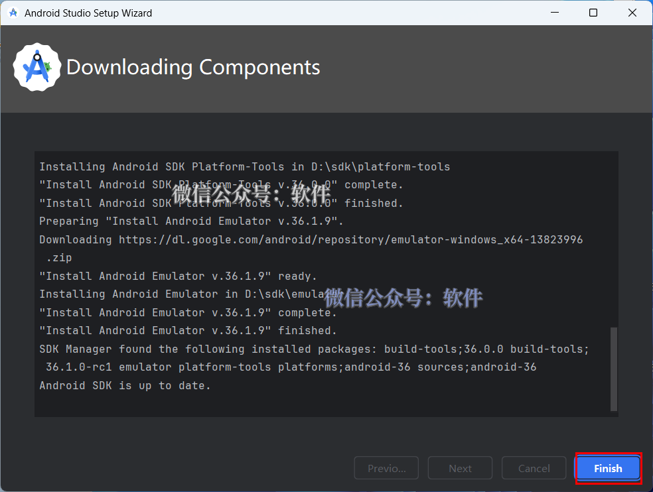Screen dimensions: 653x492
Task: Click the 'Downloading Components' heading
Action: pos(193,68)
